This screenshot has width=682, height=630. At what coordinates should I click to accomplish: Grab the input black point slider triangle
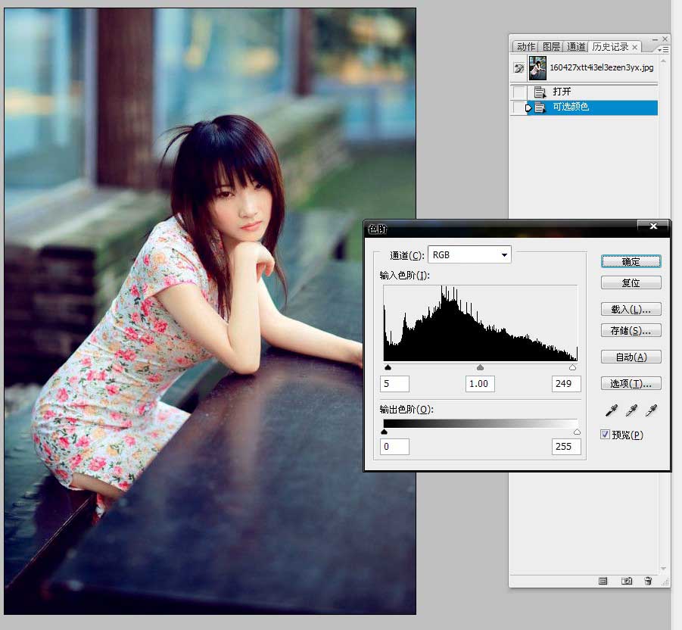[x=388, y=368]
